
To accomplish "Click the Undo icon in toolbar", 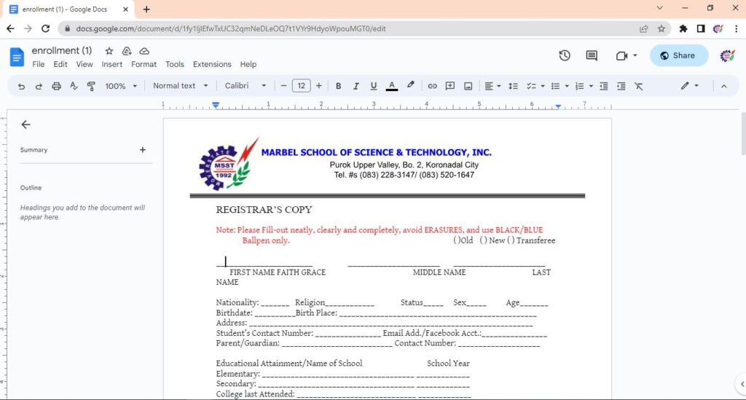I will click(x=21, y=86).
